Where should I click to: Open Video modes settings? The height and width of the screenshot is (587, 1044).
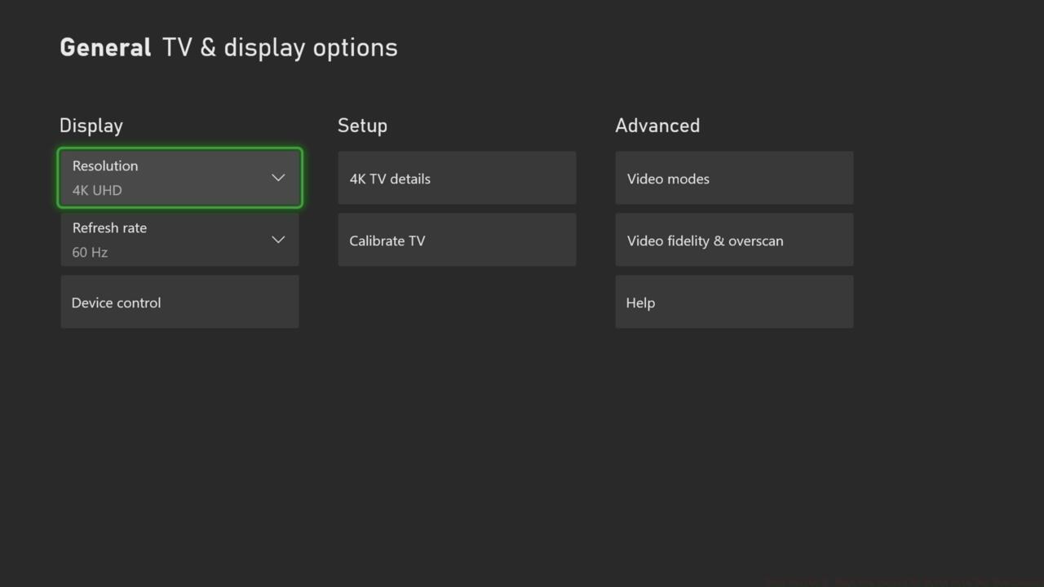(x=668, y=179)
